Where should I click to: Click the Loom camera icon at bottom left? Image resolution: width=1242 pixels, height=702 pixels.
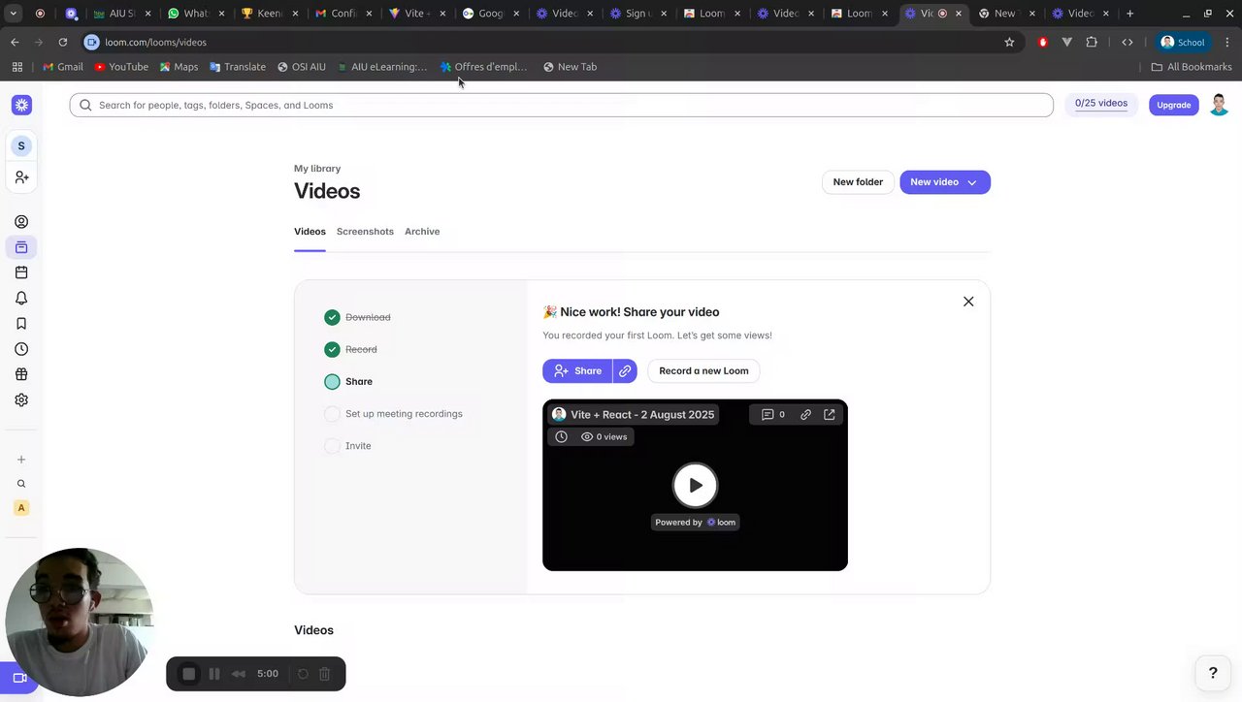tap(18, 678)
